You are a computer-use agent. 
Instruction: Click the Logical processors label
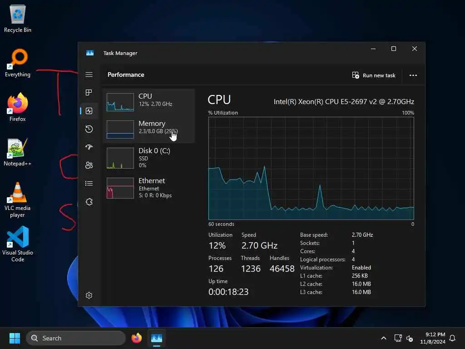coord(323,259)
